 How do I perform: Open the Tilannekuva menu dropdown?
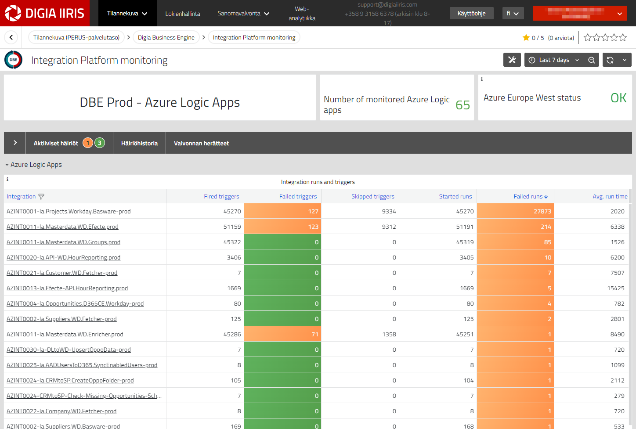click(127, 13)
